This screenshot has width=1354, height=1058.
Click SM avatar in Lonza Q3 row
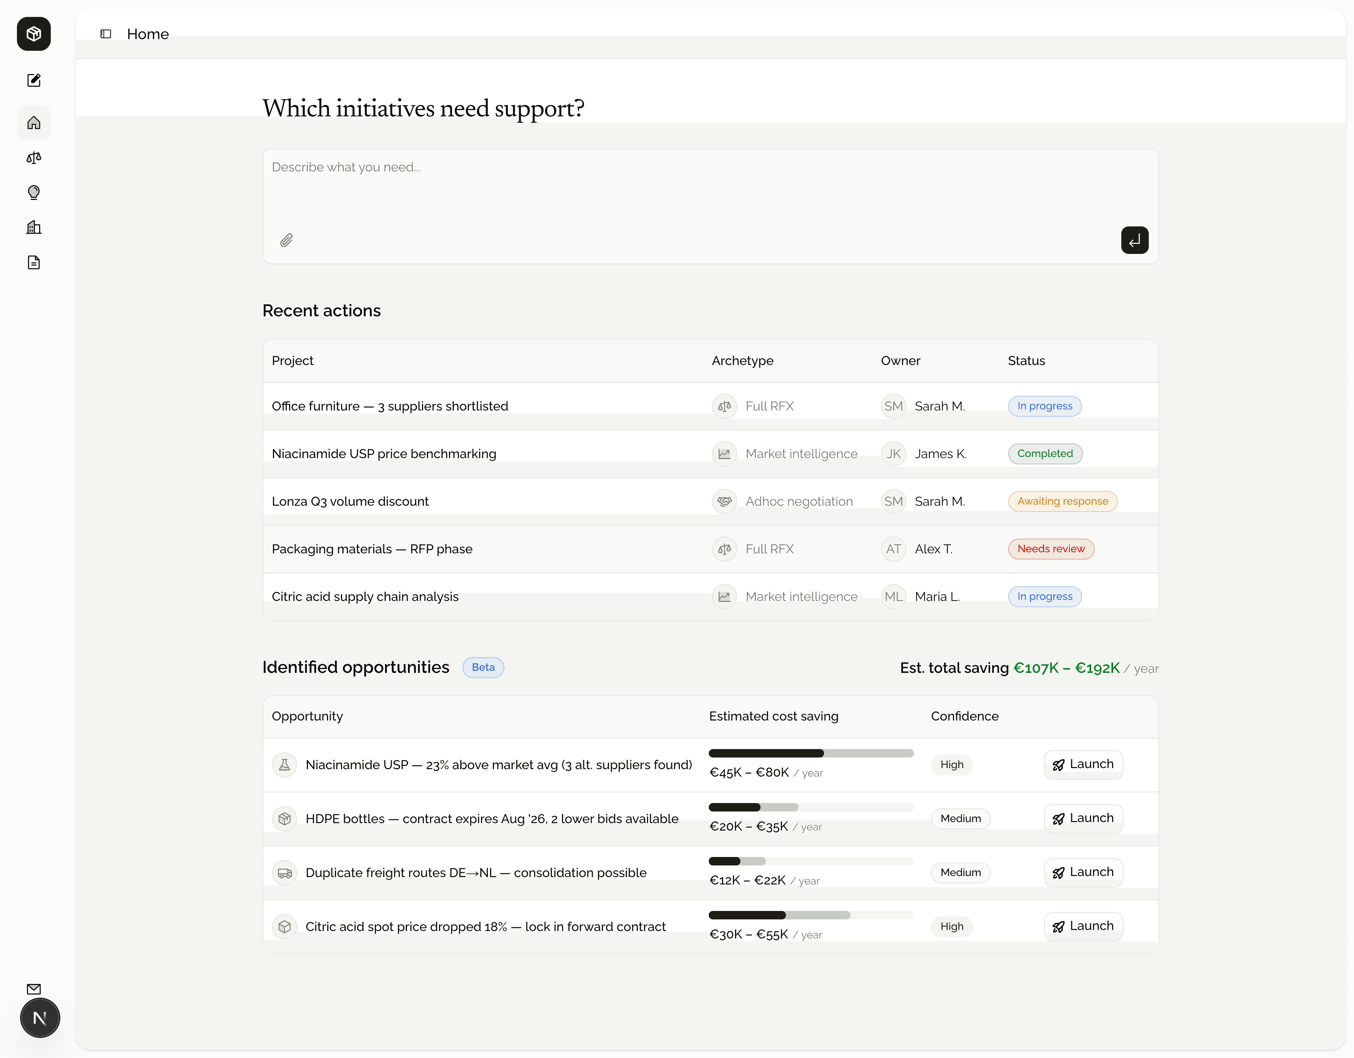[x=893, y=501]
